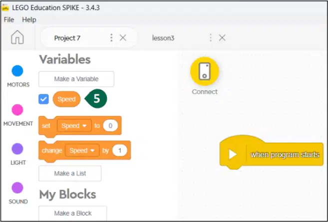Viewport: 328px width, 222px height.
Task: Select the Speed variable reporter block
Action: click(66, 99)
